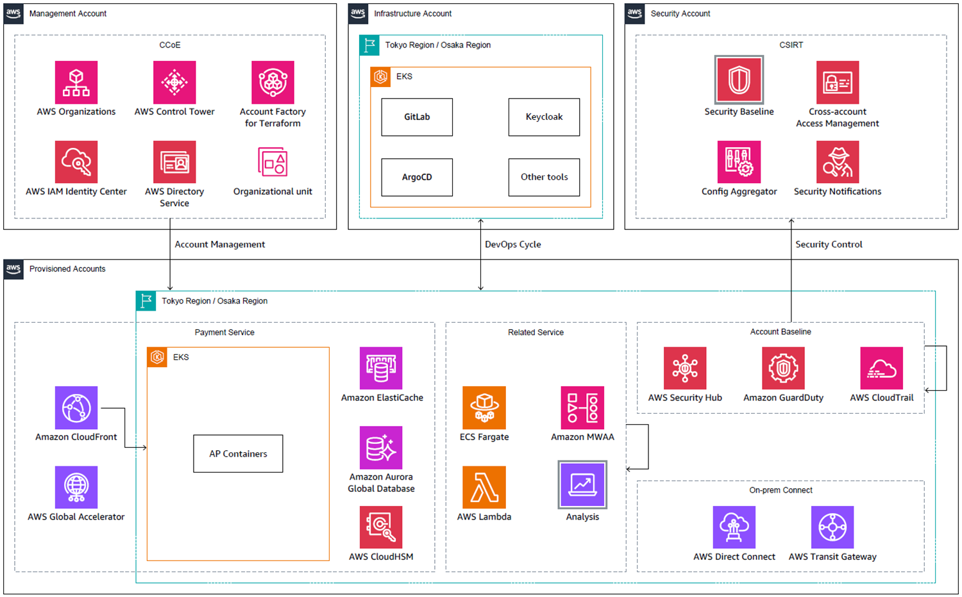Viewport: 962px width, 597px height.
Task: Click the AWS Organizations icon
Action: click(x=76, y=83)
